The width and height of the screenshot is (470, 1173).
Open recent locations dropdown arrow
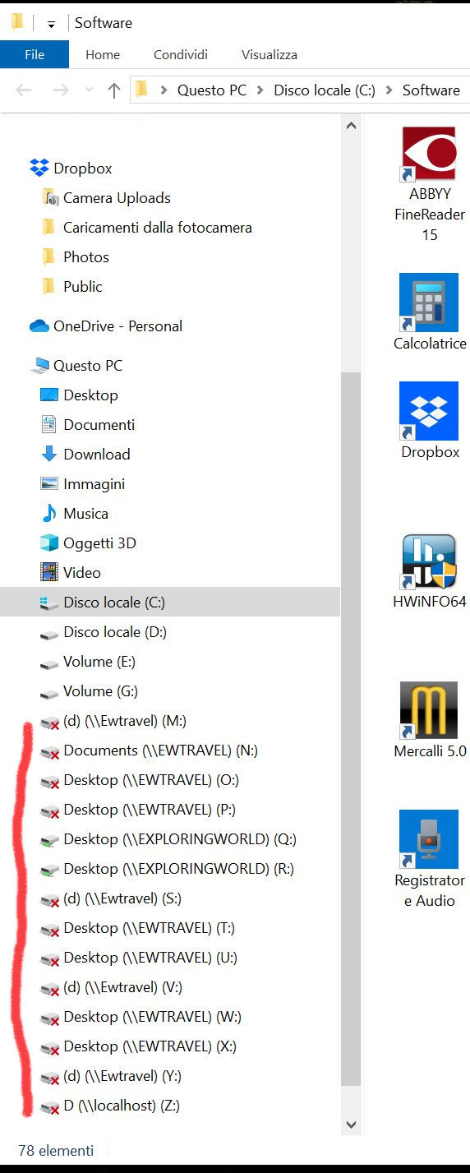pos(88,91)
